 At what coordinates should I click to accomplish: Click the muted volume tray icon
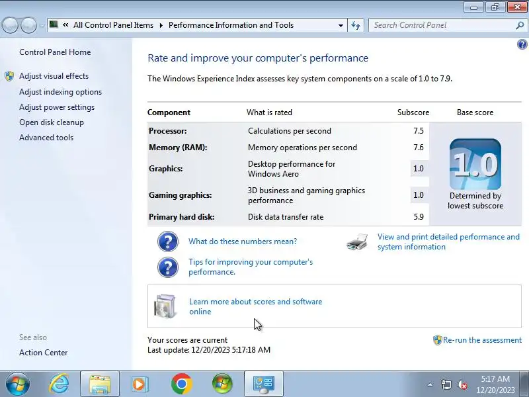tap(462, 384)
